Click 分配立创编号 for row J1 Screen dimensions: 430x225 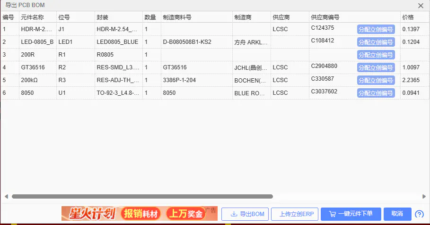(376, 30)
